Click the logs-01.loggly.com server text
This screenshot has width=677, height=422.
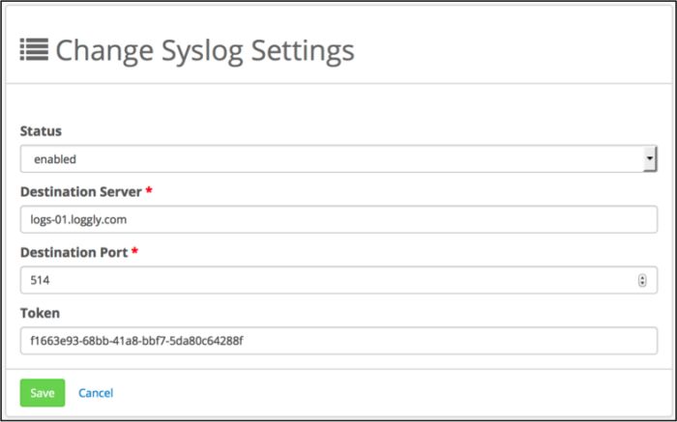pos(79,220)
